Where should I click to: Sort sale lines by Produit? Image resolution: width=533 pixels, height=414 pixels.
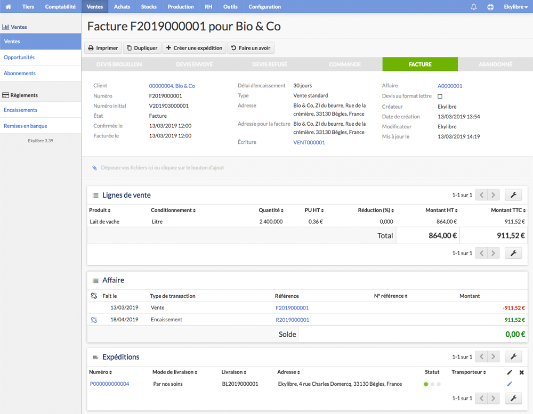(x=100, y=210)
